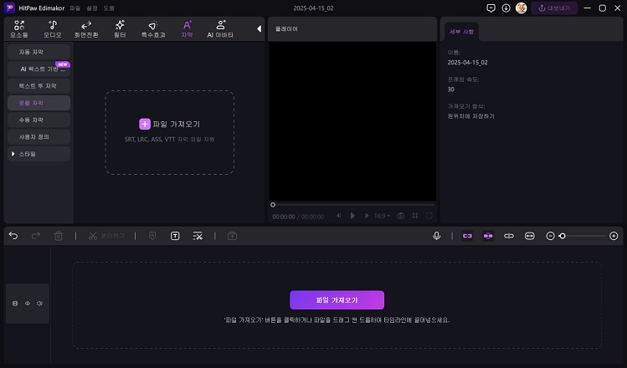The width and height of the screenshot is (627, 368).
Task: Redo the last action
Action: click(36, 236)
